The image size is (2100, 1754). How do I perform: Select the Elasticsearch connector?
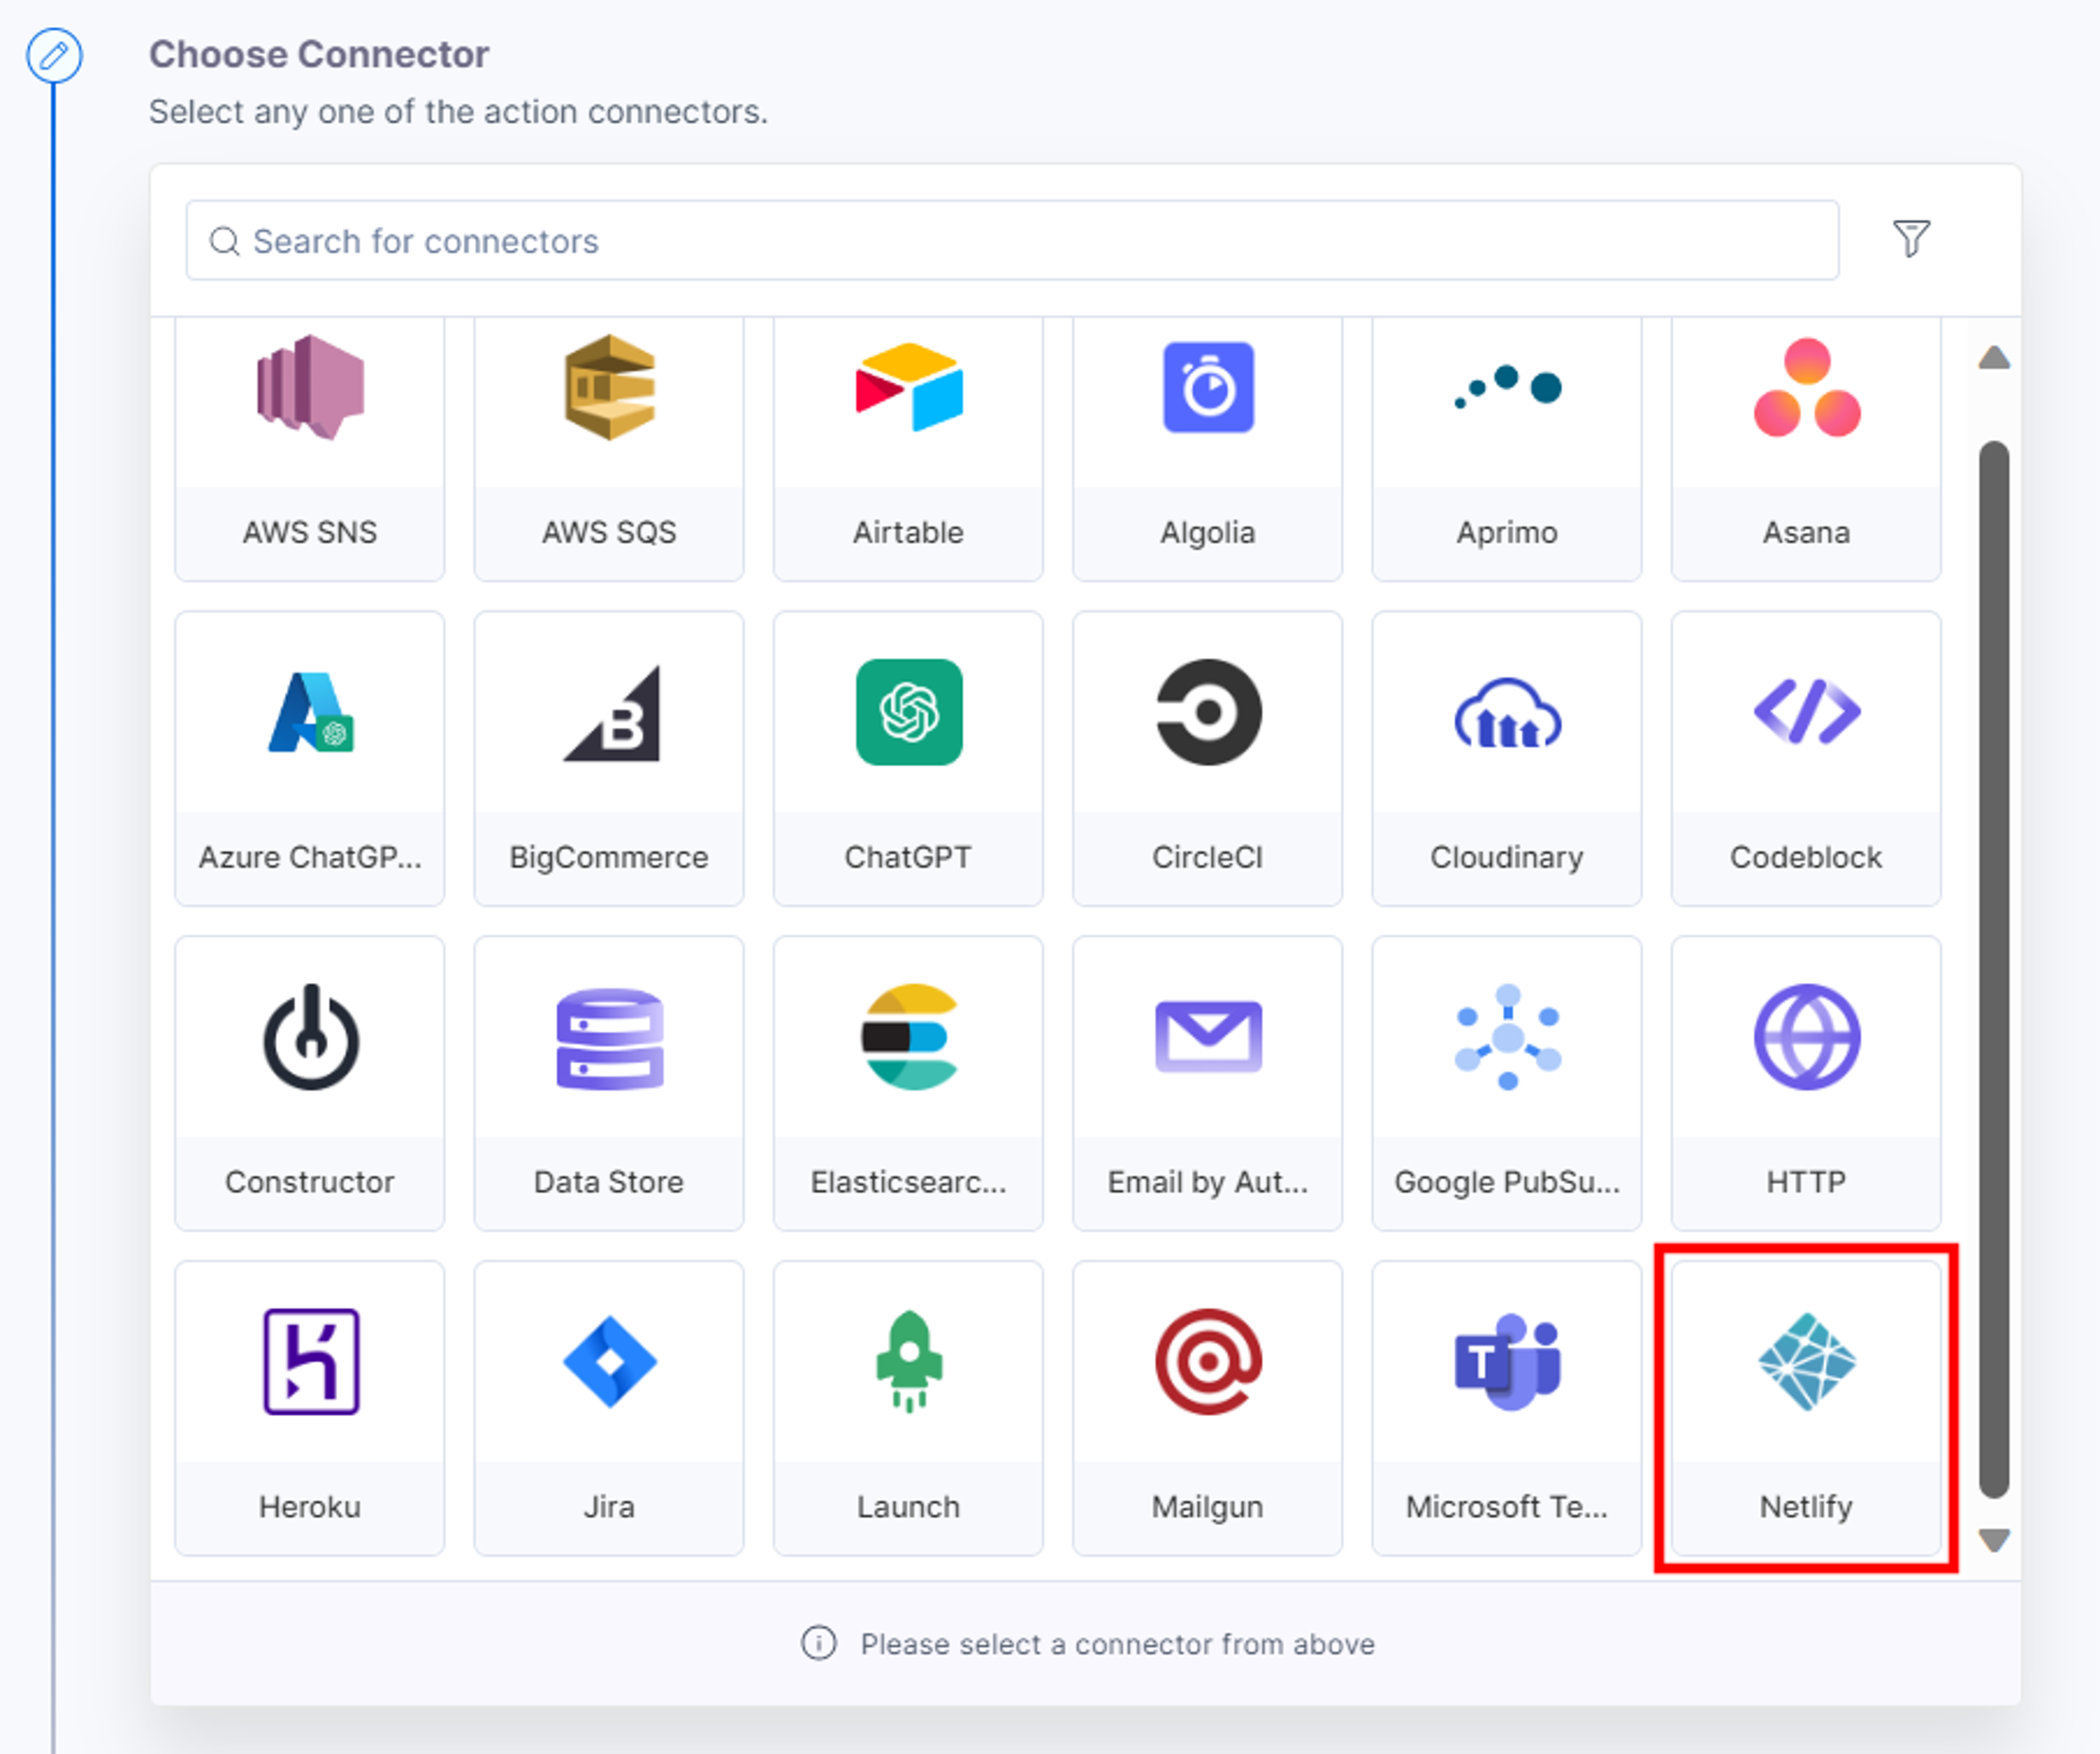pos(908,1083)
